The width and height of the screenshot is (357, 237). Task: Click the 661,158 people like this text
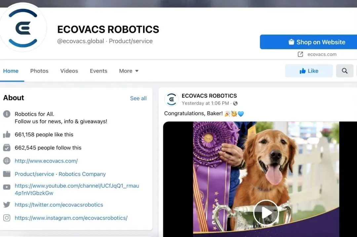[44, 134]
